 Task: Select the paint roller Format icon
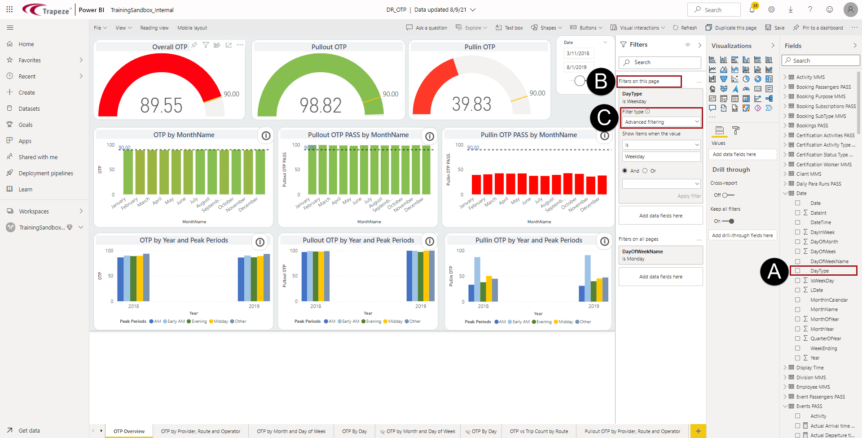(x=736, y=130)
